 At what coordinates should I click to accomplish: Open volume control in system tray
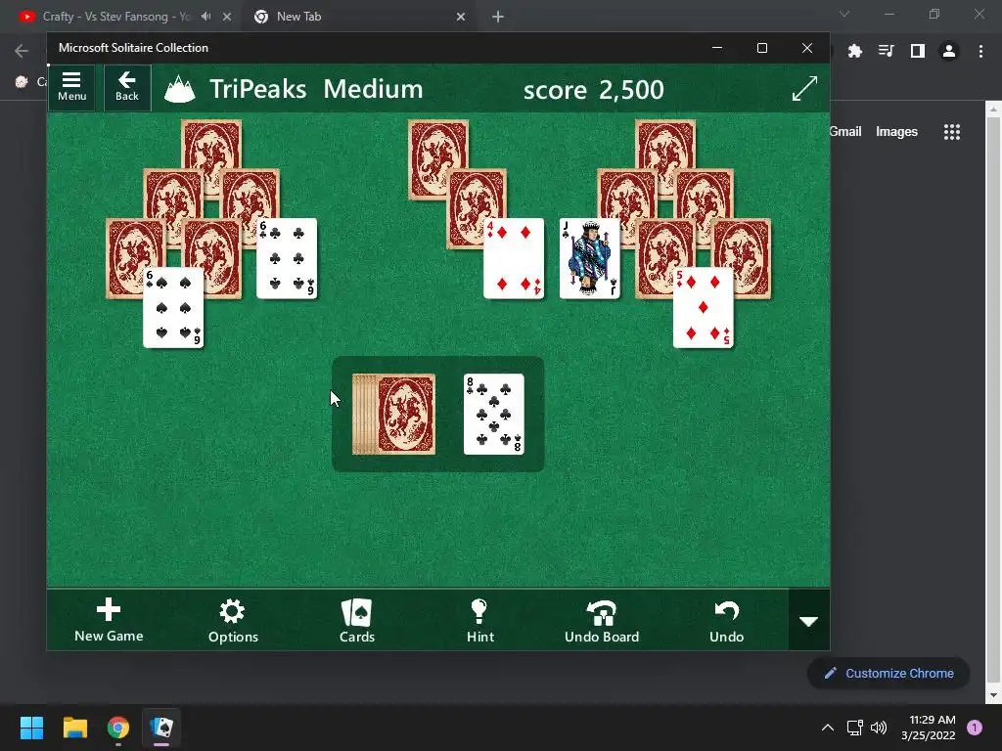click(x=879, y=728)
